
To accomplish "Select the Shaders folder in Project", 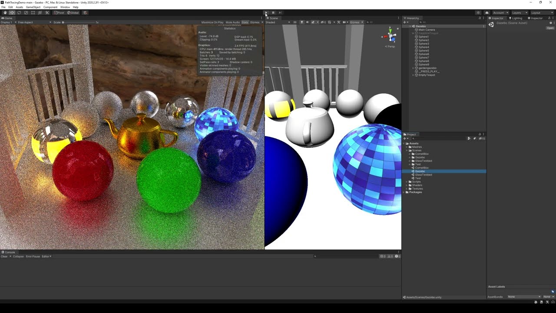I will tap(417, 185).
